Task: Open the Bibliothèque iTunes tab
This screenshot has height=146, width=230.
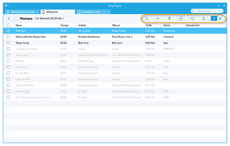Action: click(22, 12)
